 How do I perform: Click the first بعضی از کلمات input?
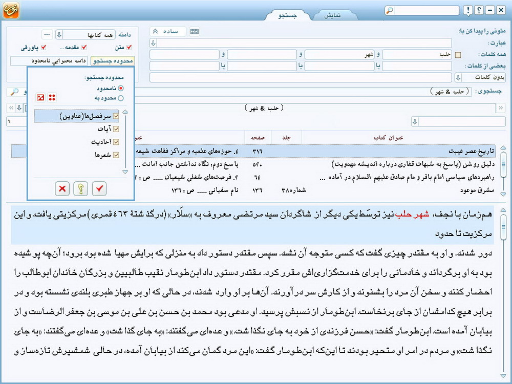[x=417, y=66]
